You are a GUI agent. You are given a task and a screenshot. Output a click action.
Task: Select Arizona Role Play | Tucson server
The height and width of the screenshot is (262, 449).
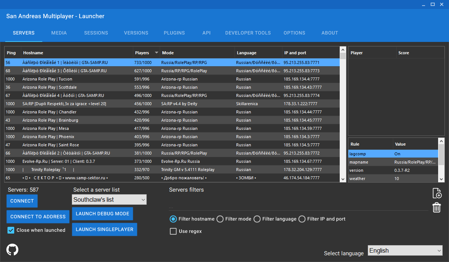172,79
